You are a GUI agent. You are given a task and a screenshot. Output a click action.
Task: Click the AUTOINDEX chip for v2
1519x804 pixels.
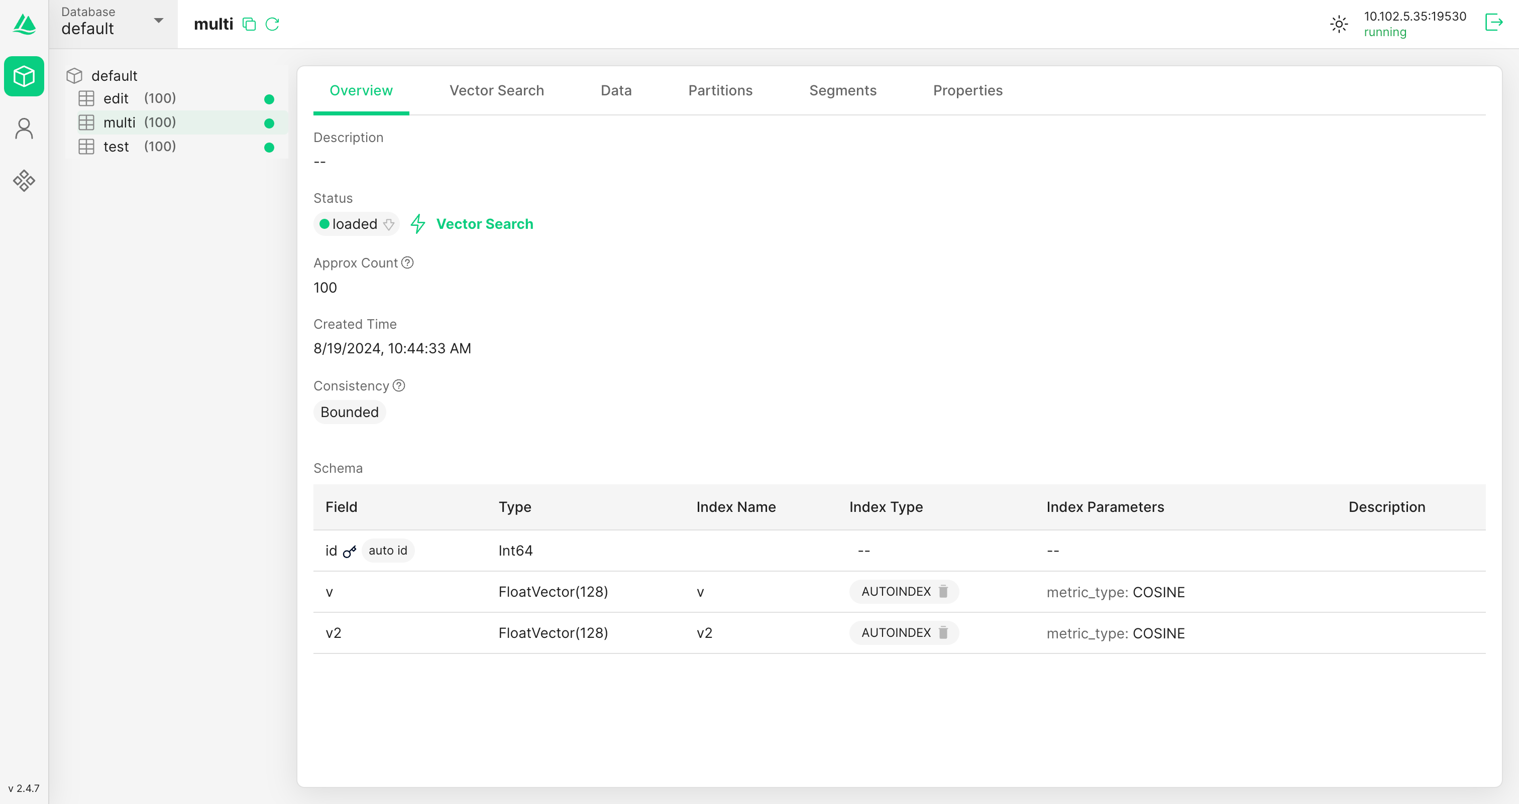pyautogui.click(x=904, y=632)
